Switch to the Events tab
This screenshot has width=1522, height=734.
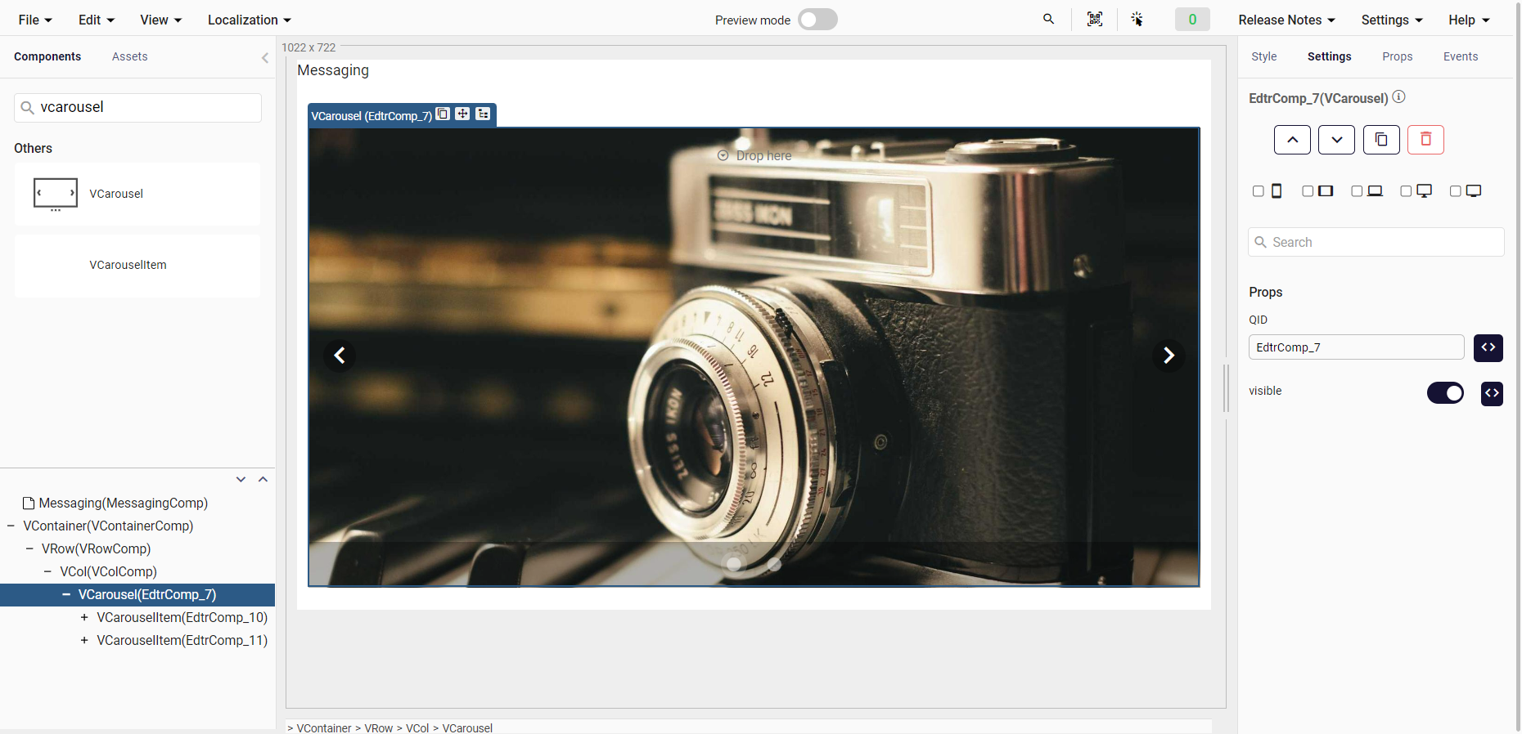point(1460,56)
